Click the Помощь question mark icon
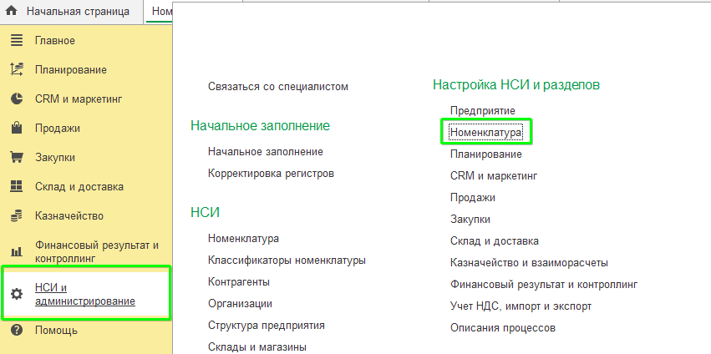The width and height of the screenshot is (711, 354). point(17,331)
